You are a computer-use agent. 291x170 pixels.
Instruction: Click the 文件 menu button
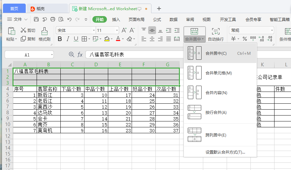(x=17, y=19)
